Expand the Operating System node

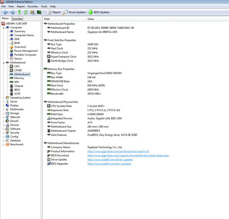(x=3, y=98)
